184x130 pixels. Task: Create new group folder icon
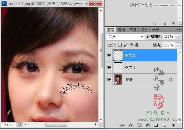click(156, 125)
